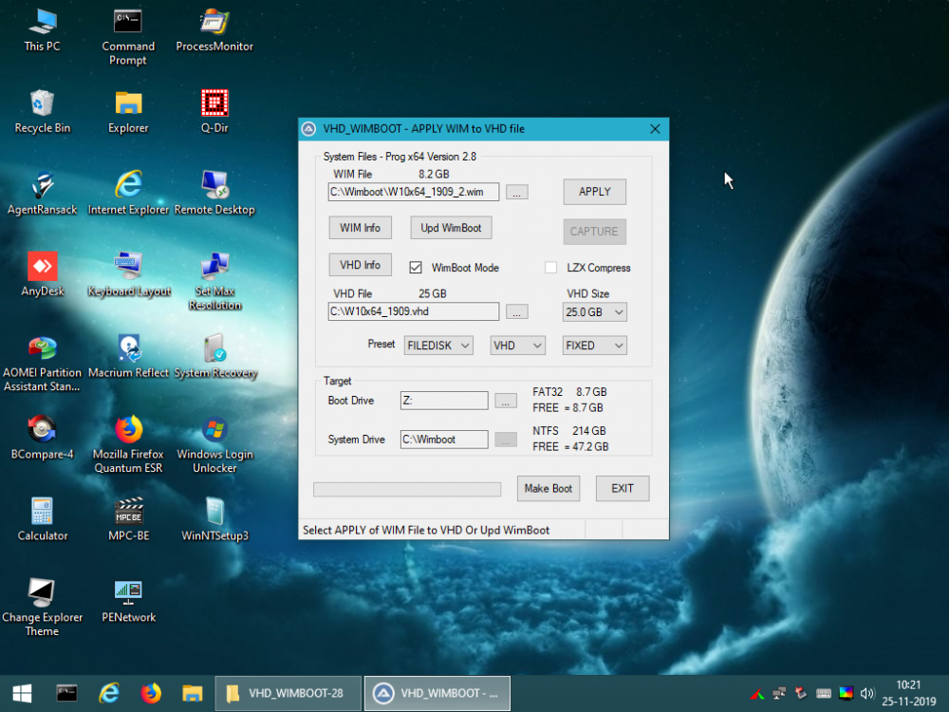Change the FILEDISK preset dropdown
Screen dimensions: 949x712
(438, 345)
